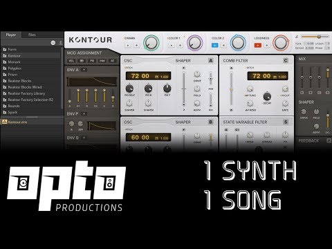The image size is (332, 249).
Task: Click the F badge beside FEEDBACK
Action: click(329, 140)
